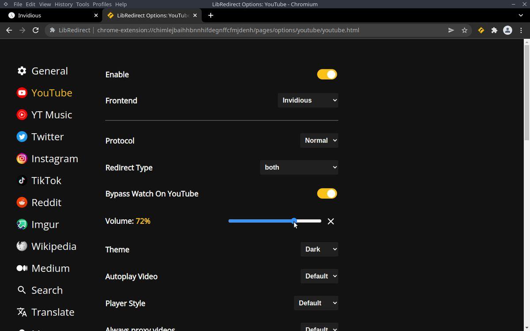
Task: Click the Twitter bird icon
Action: tap(22, 137)
